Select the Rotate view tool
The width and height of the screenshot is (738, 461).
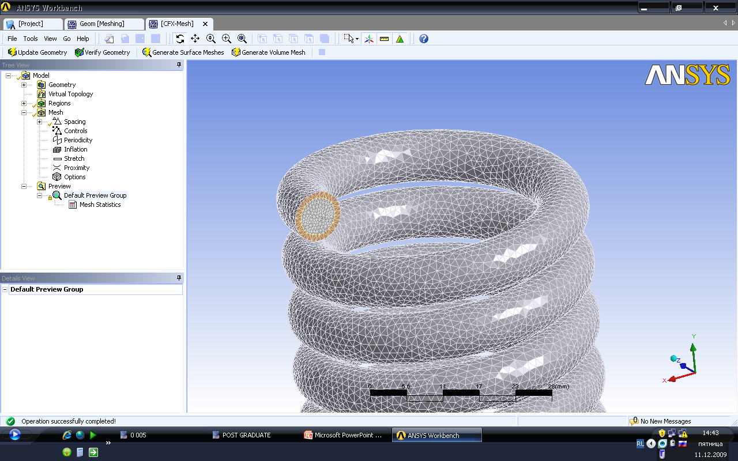(x=180, y=39)
